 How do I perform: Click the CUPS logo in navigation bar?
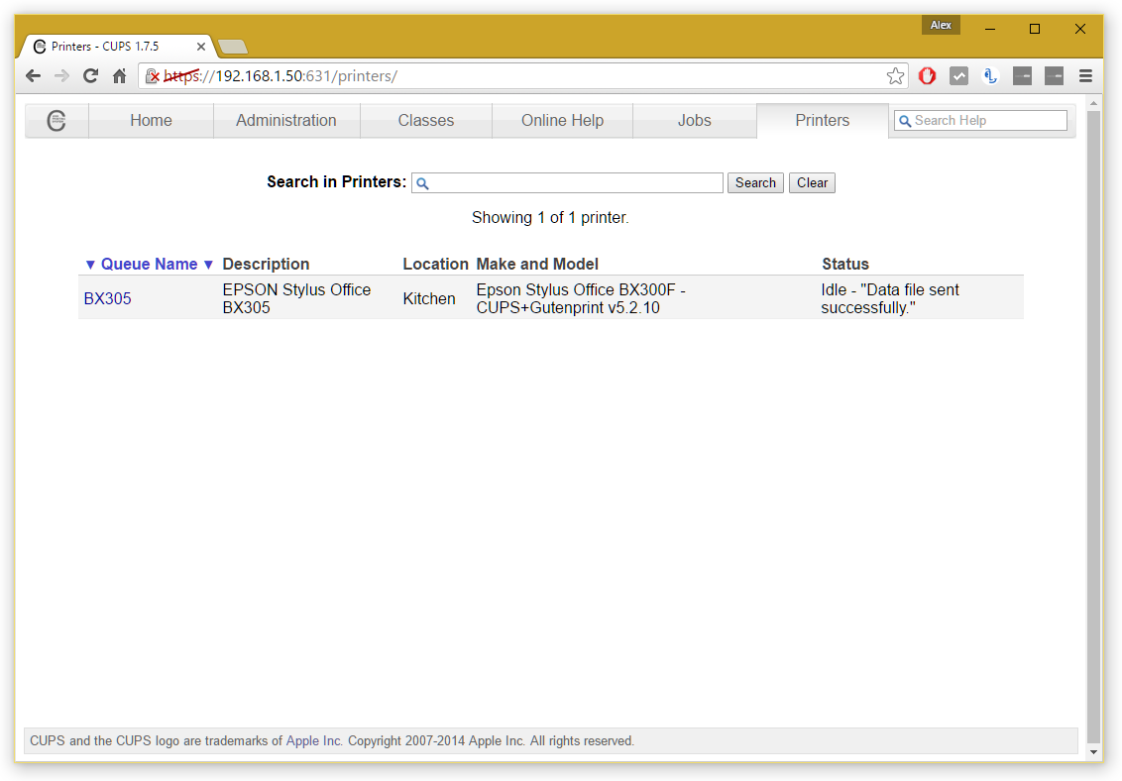(x=56, y=120)
